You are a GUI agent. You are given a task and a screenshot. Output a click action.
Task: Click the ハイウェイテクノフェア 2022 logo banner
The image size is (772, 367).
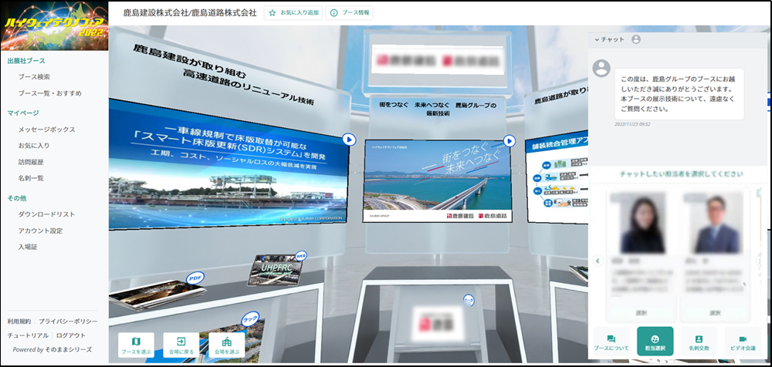[x=54, y=25]
